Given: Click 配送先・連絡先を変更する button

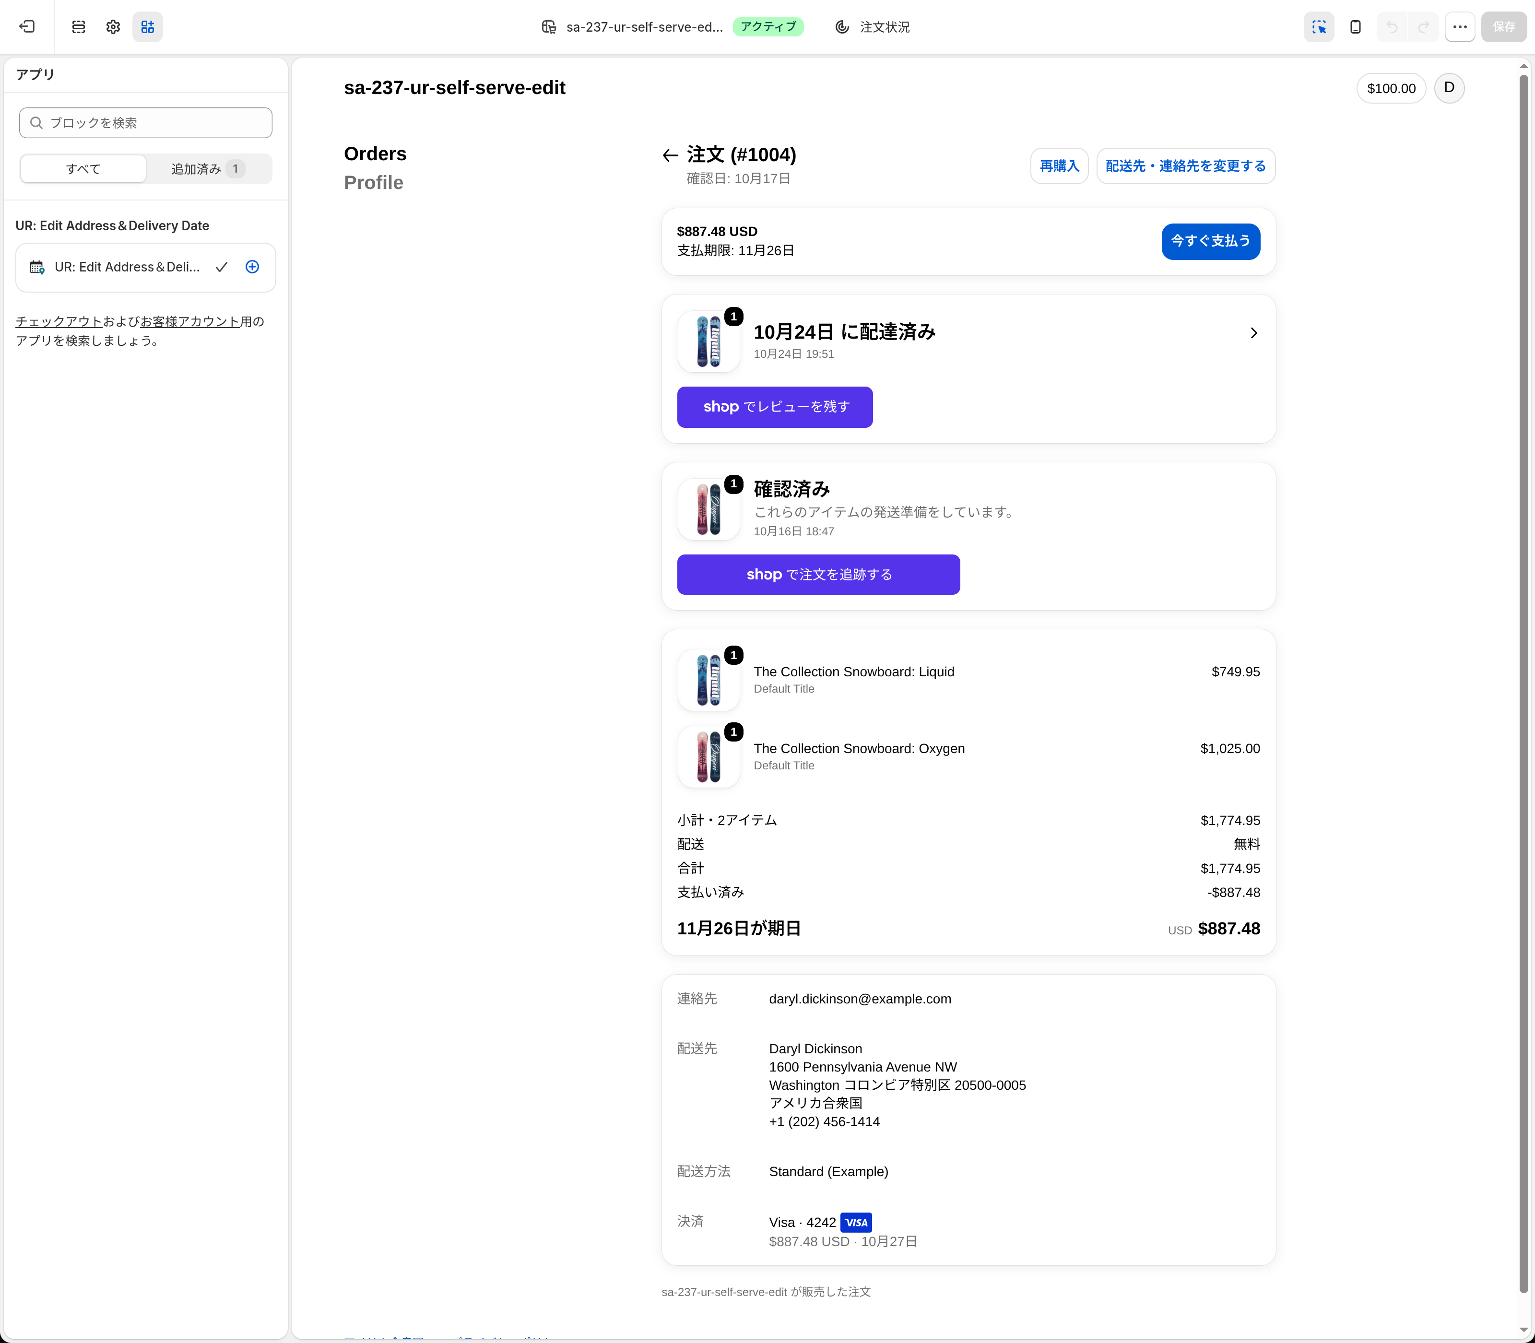Looking at the screenshot, I should point(1186,165).
